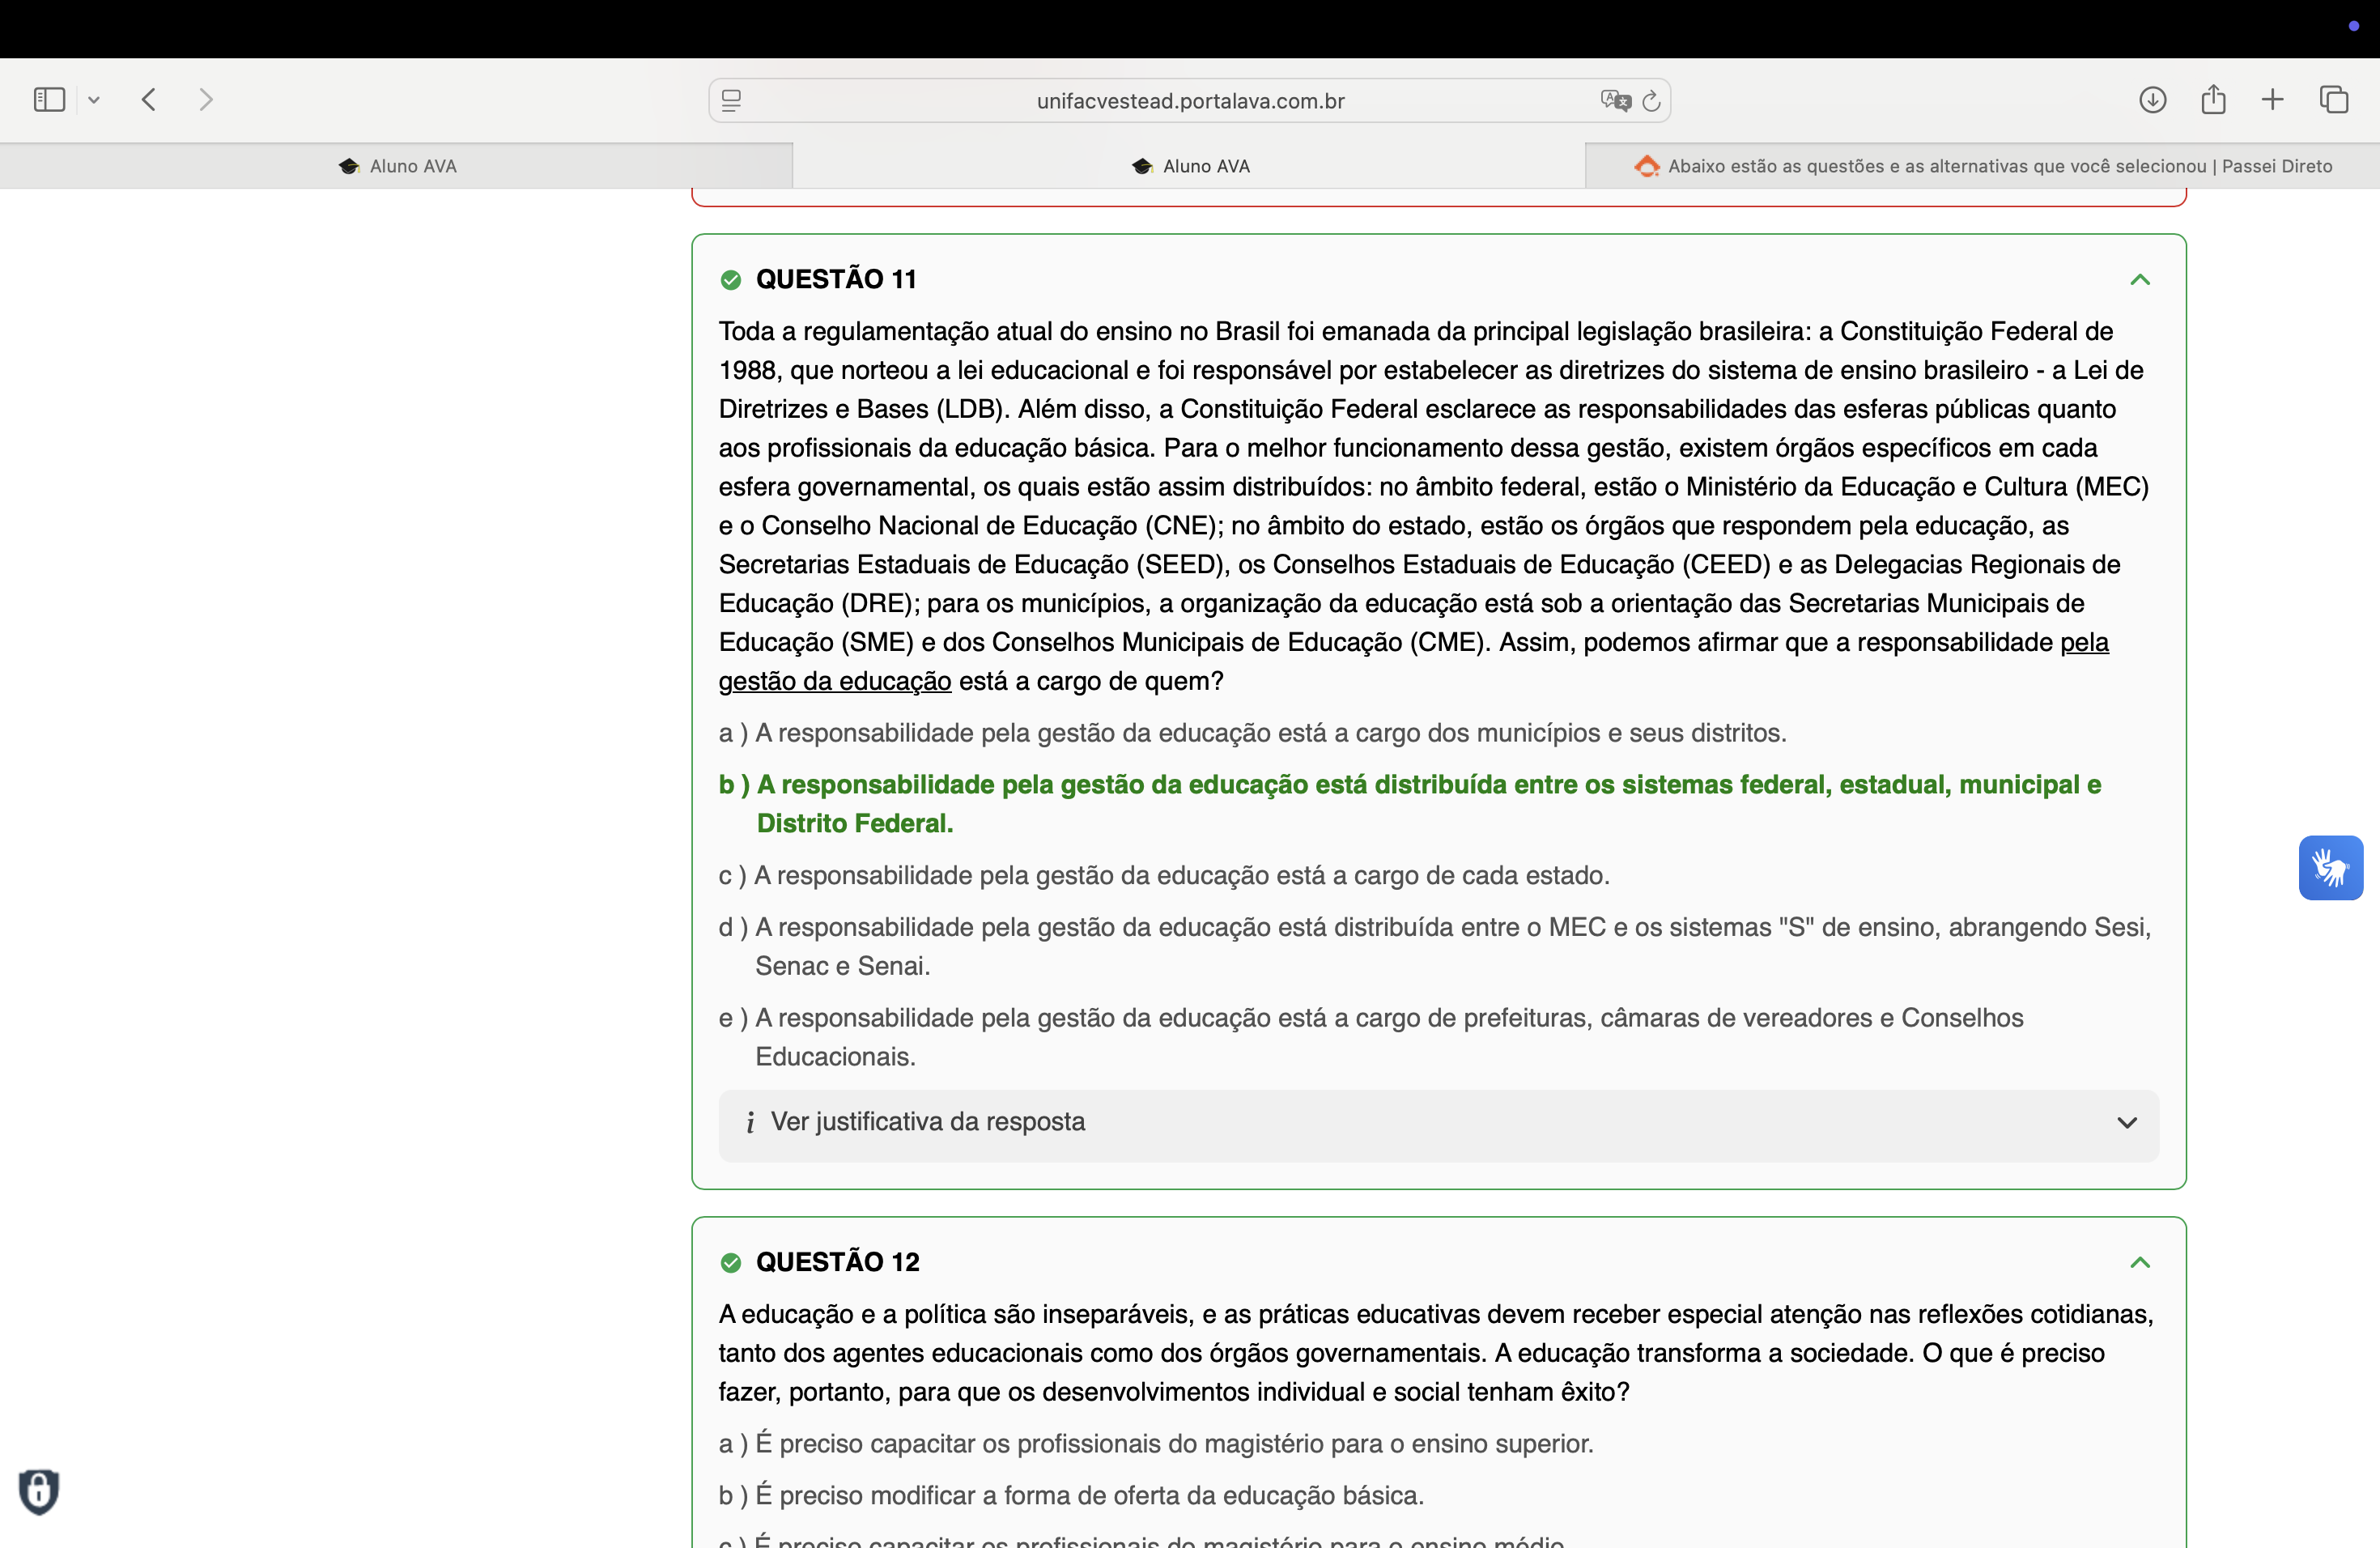Click the Safari sidebar toggle icon
The height and width of the screenshot is (1548, 2380).
tap(49, 100)
